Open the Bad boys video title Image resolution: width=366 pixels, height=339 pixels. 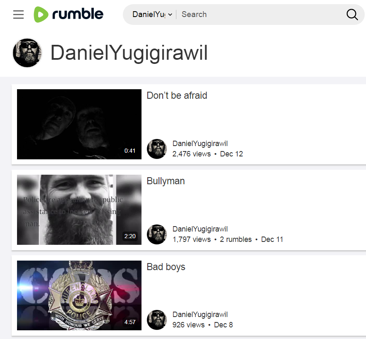click(166, 267)
